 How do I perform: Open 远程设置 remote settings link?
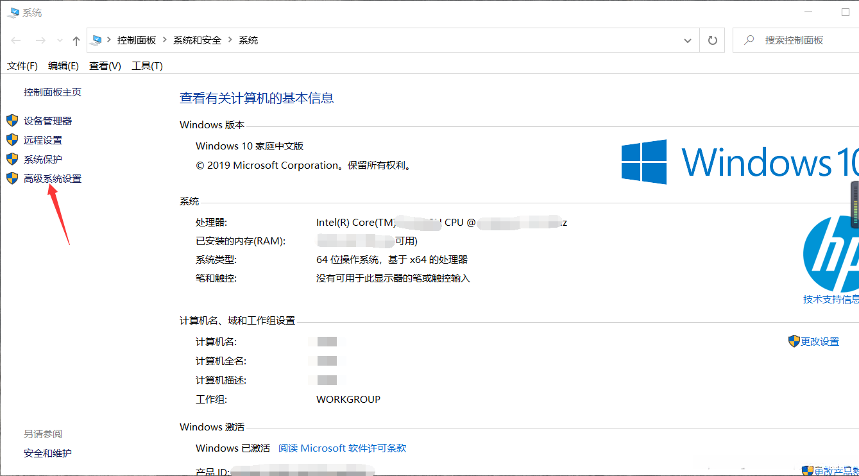click(43, 140)
